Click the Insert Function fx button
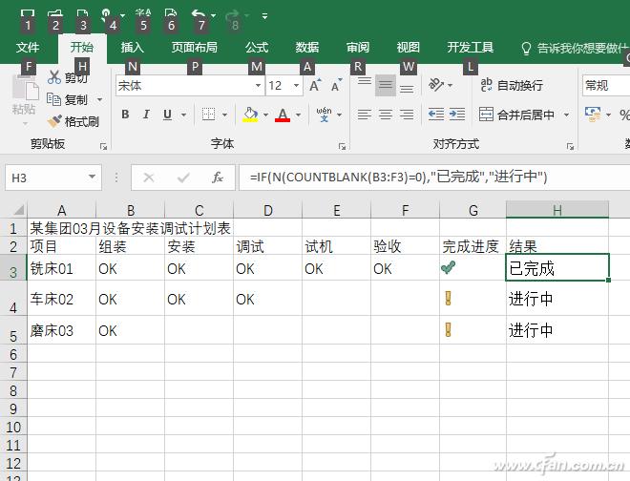 click(218, 178)
